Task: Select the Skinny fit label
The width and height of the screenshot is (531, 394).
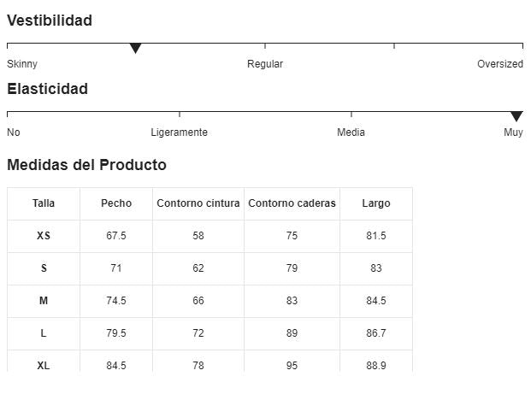Action: (22, 64)
